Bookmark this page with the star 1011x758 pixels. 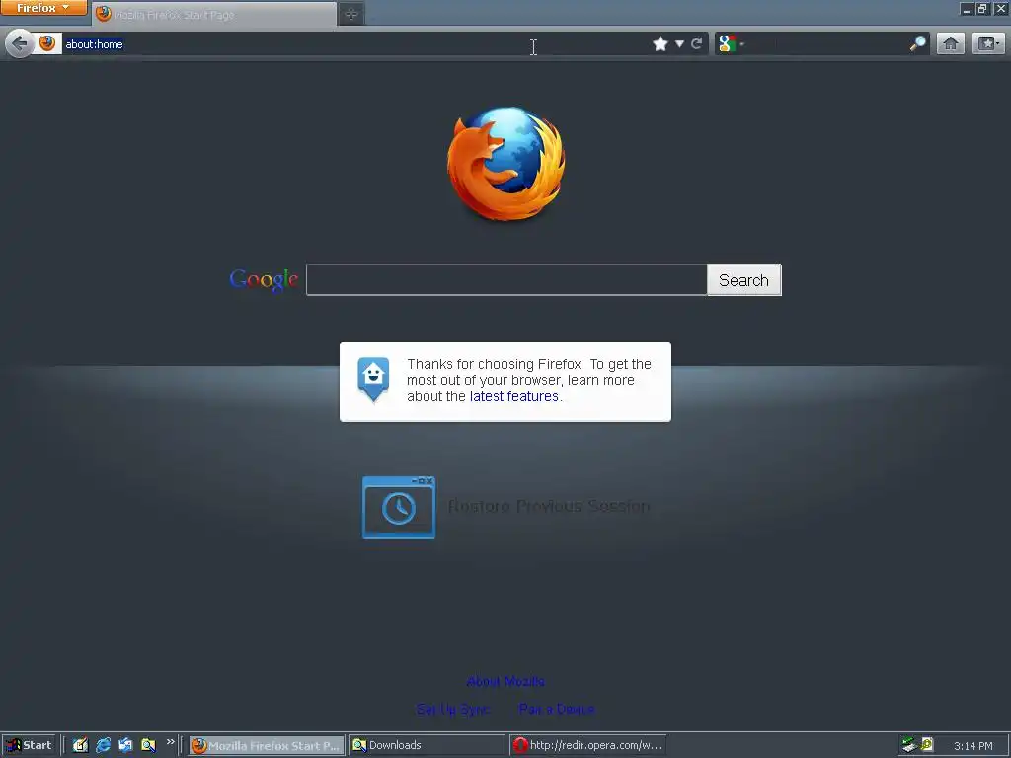click(x=661, y=43)
